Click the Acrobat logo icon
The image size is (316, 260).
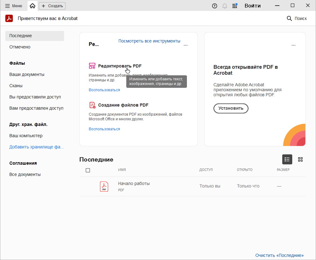[x=9, y=18]
